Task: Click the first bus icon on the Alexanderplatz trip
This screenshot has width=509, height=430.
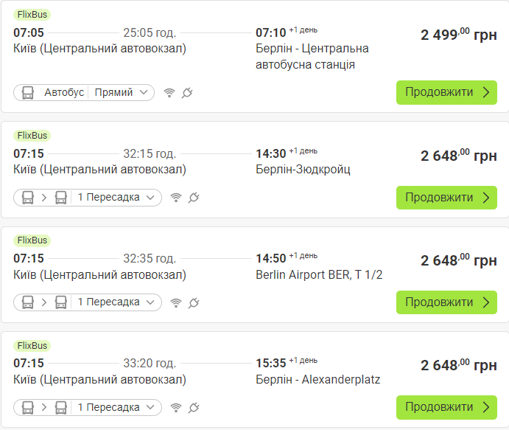Action: pyautogui.click(x=28, y=407)
